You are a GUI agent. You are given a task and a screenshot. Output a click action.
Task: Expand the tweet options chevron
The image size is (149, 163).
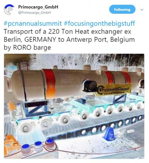point(142,10)
